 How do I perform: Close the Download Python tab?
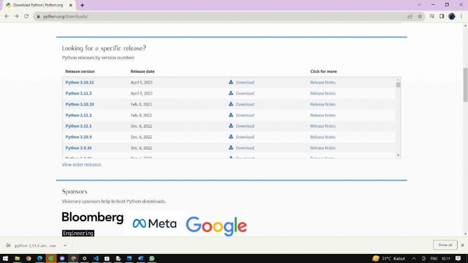(71, 5)
